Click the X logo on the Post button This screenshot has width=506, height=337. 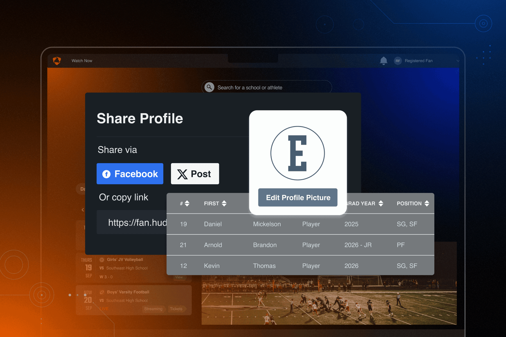(x=182, y=174)
